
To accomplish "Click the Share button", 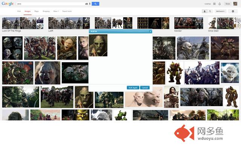I will pyautogui.click(x=227, y=4).
